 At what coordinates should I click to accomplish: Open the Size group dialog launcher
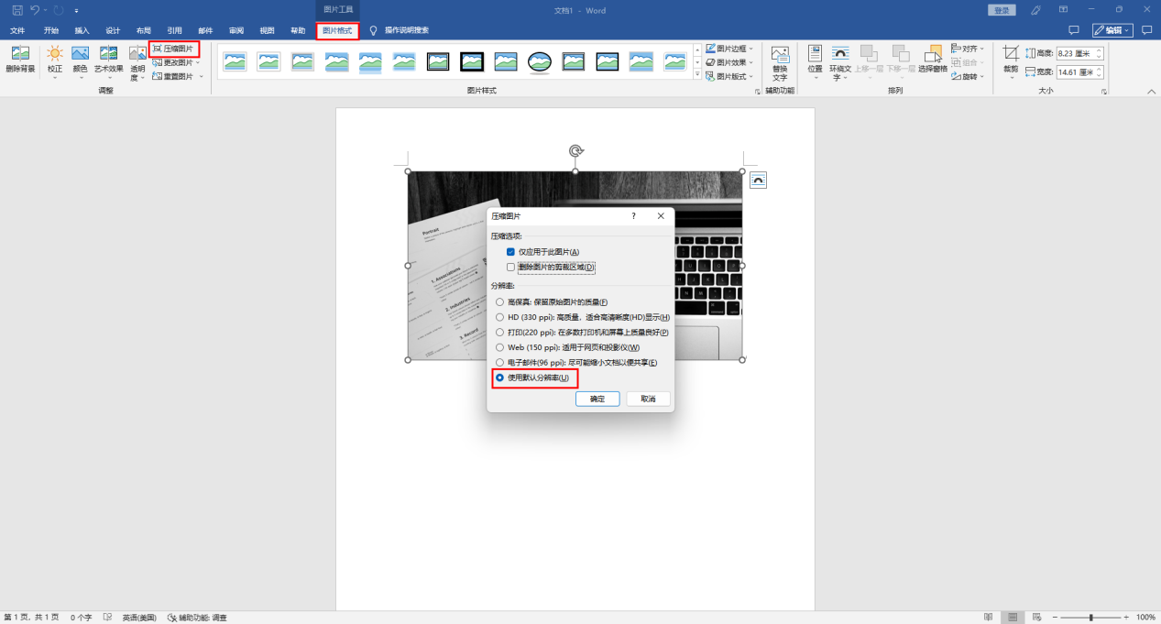point(1104,92)
